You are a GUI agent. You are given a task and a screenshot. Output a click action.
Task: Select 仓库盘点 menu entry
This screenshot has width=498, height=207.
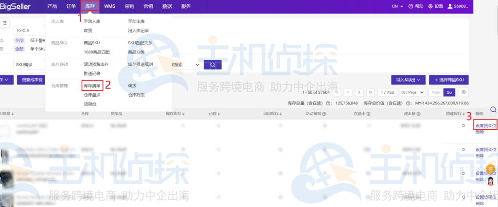(x=92, y=95)
